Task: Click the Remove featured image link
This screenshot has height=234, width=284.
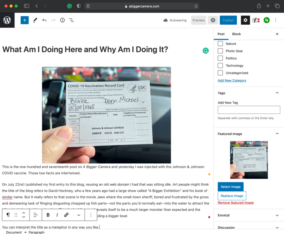Action: pos(236,203)
